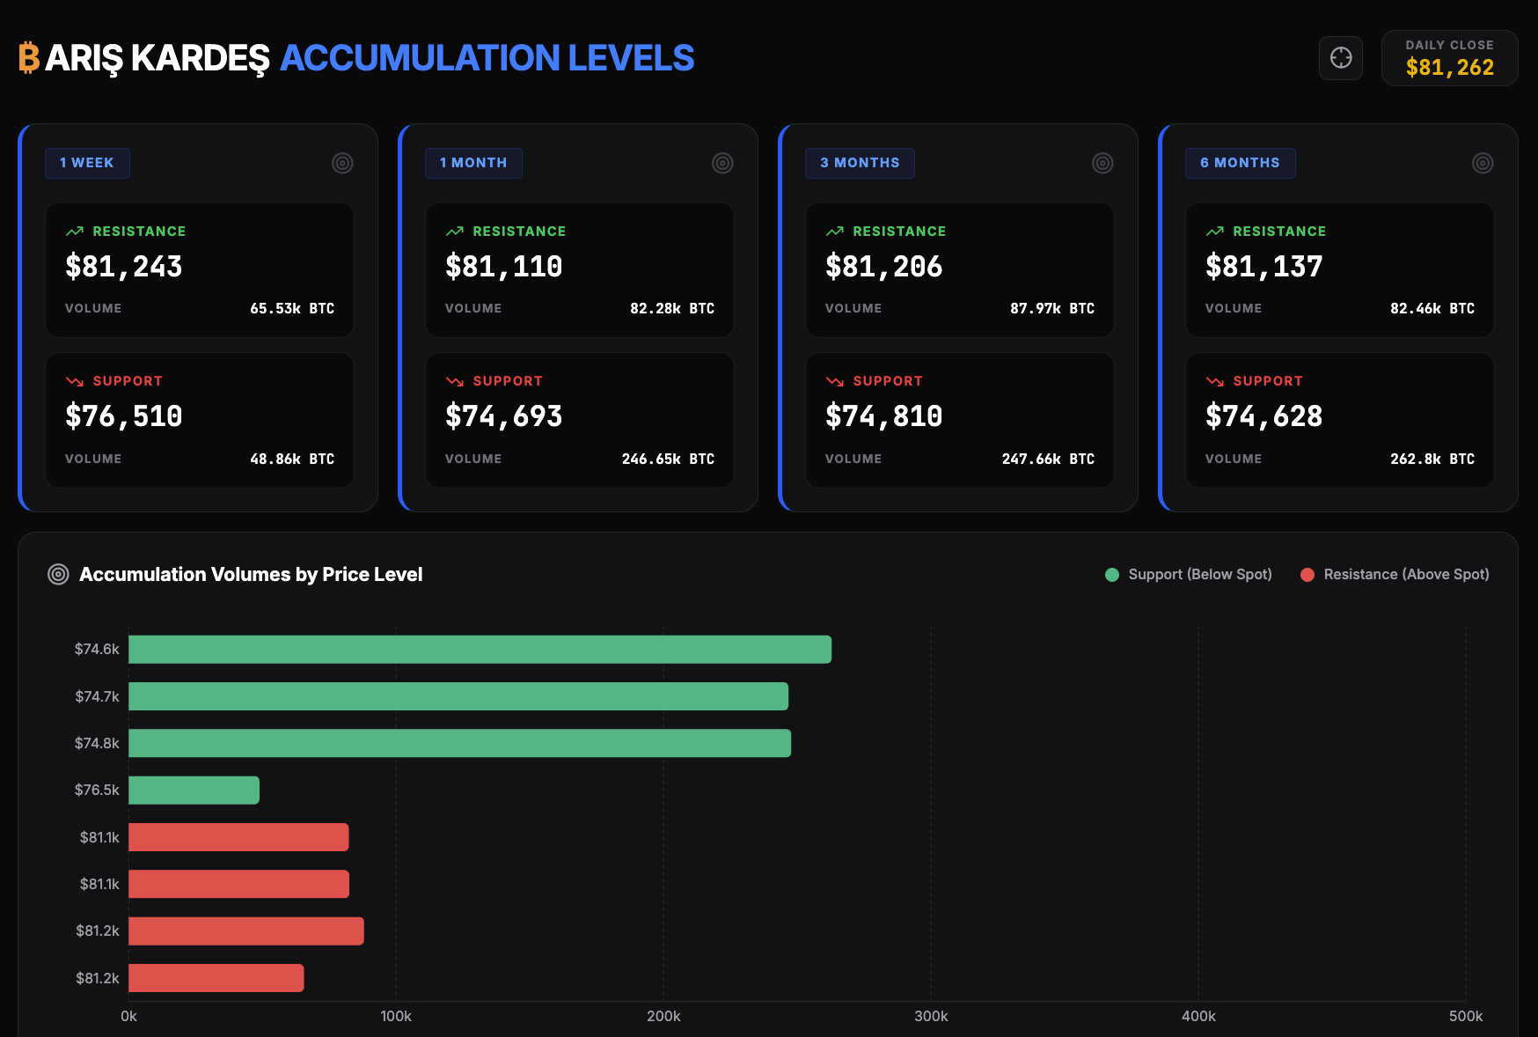Click the 3 Months resistance price $81,206
The width and height of the screenshot is (1538, 1037).
884,267
